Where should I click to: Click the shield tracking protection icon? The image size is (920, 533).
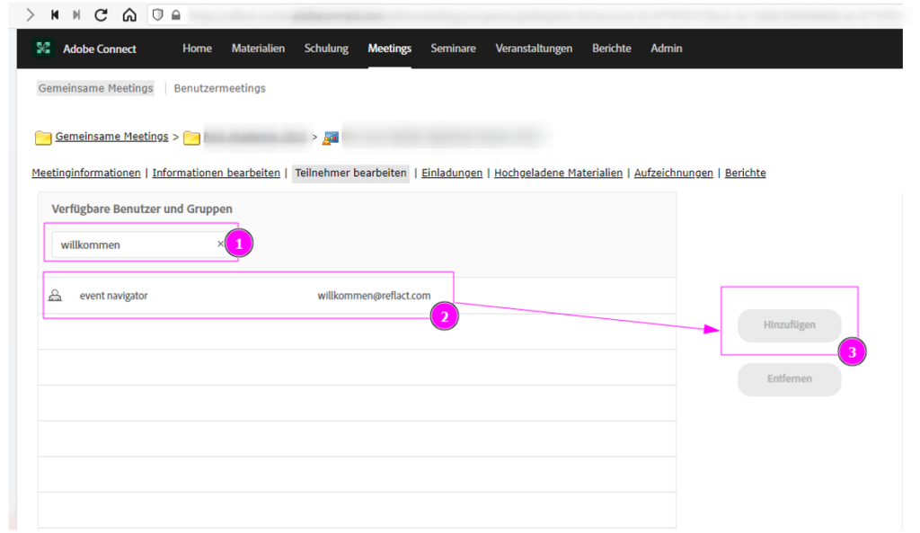coord(159,15)
